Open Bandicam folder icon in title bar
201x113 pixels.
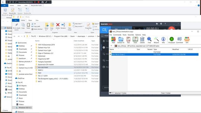coord(157,24)
